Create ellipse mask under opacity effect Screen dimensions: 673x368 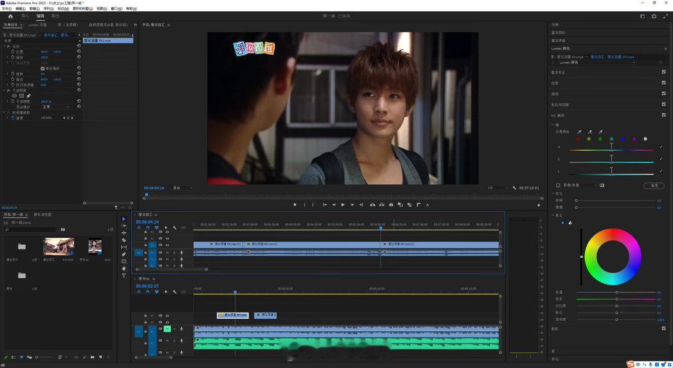tap(14, 96)
